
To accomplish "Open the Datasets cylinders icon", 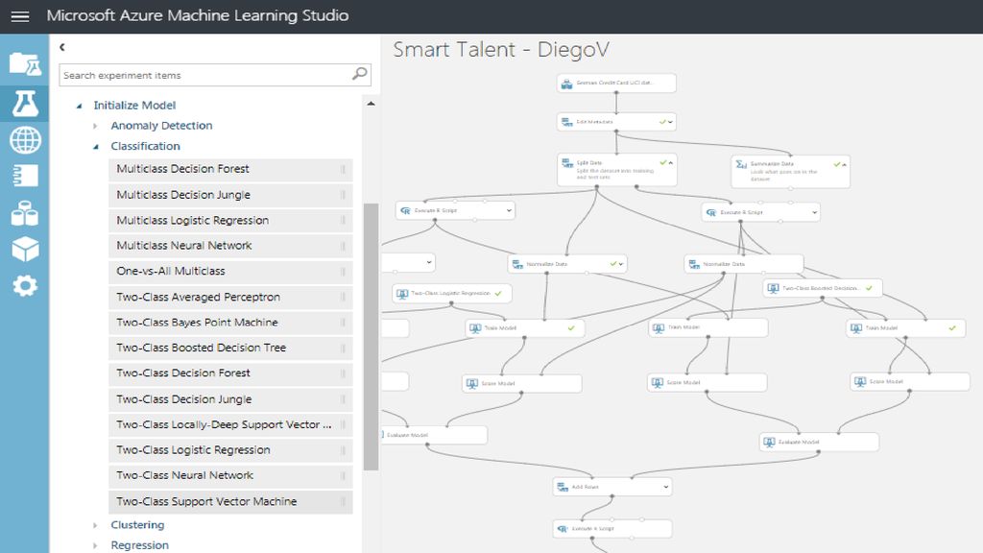I will (25, 213).
